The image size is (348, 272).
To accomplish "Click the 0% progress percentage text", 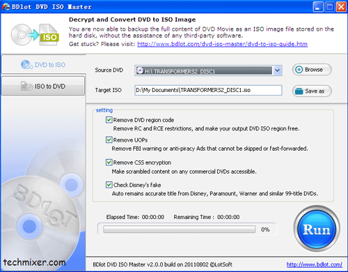I will tap(265, 229).
